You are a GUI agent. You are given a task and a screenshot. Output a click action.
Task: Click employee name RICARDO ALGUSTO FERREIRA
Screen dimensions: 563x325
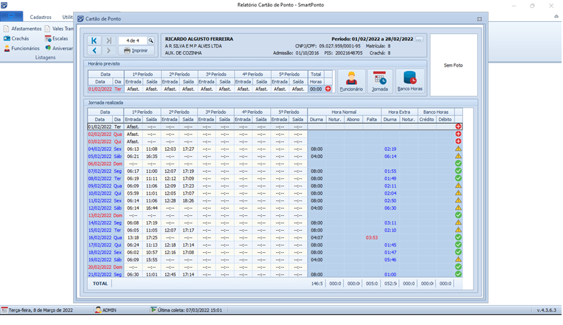tap(199, 39)
